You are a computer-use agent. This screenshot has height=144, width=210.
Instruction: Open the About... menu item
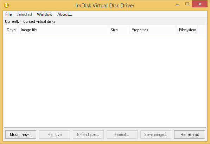(x=65, y=14)
